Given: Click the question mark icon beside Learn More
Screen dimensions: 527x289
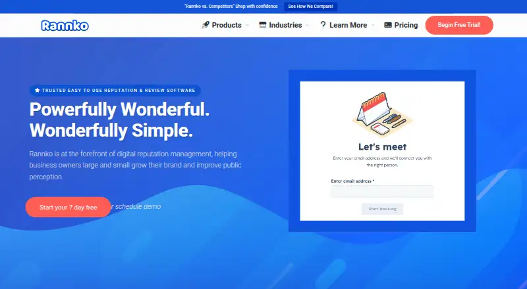Looking at the screenshot, I should click(323, 25).
